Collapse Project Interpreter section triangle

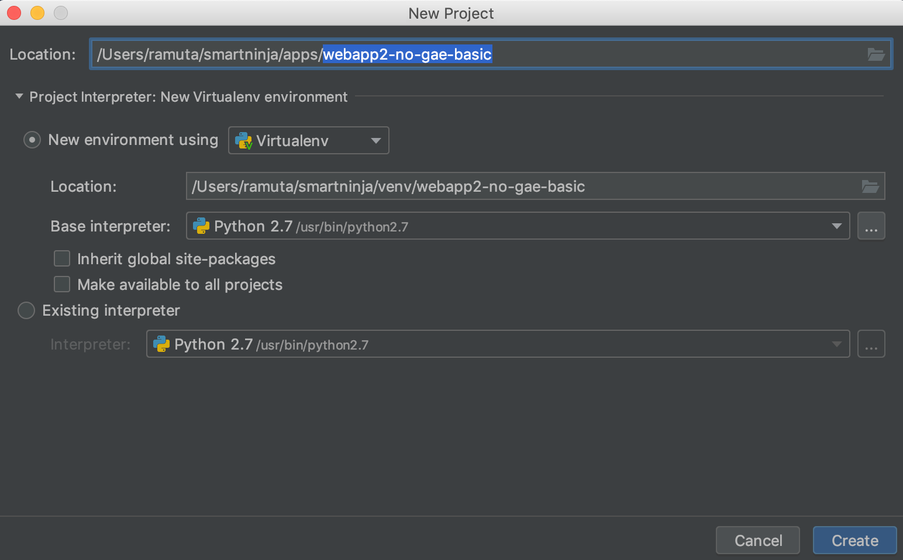[x=19, y=96]
